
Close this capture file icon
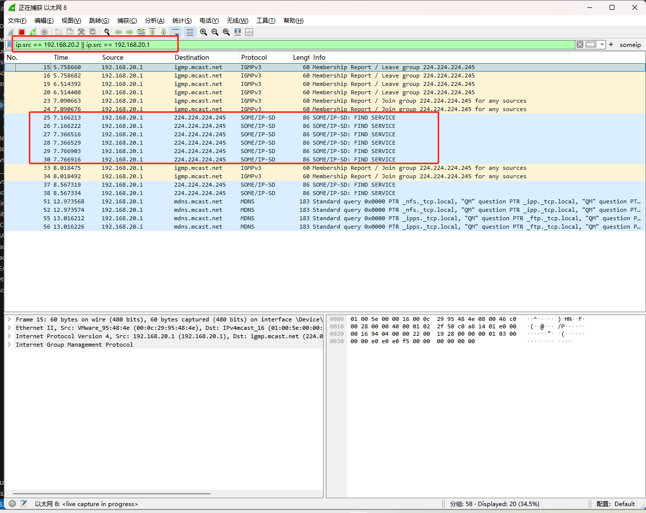[81, 32]
